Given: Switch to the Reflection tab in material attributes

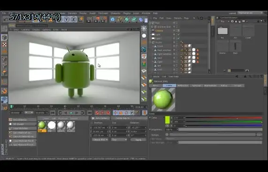Looking at the screenshot, I should [183, 85].
